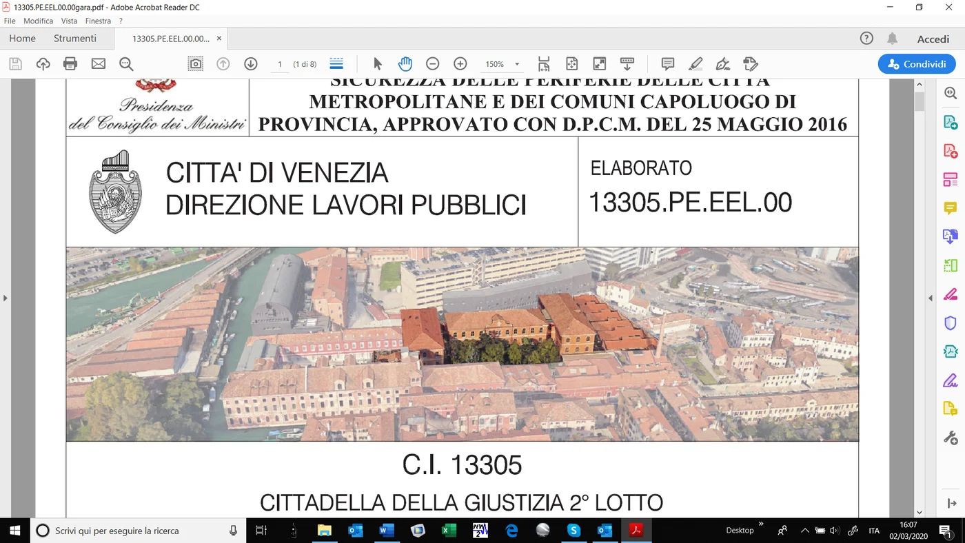
Task: Send the file by email envelope icon
Action: pos(99,64)
